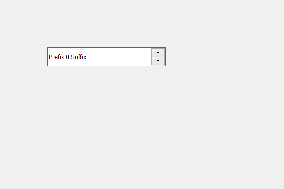Increase the value with the up stepper
This screenshot has height=189, width=284.
(x=158, y=52)
